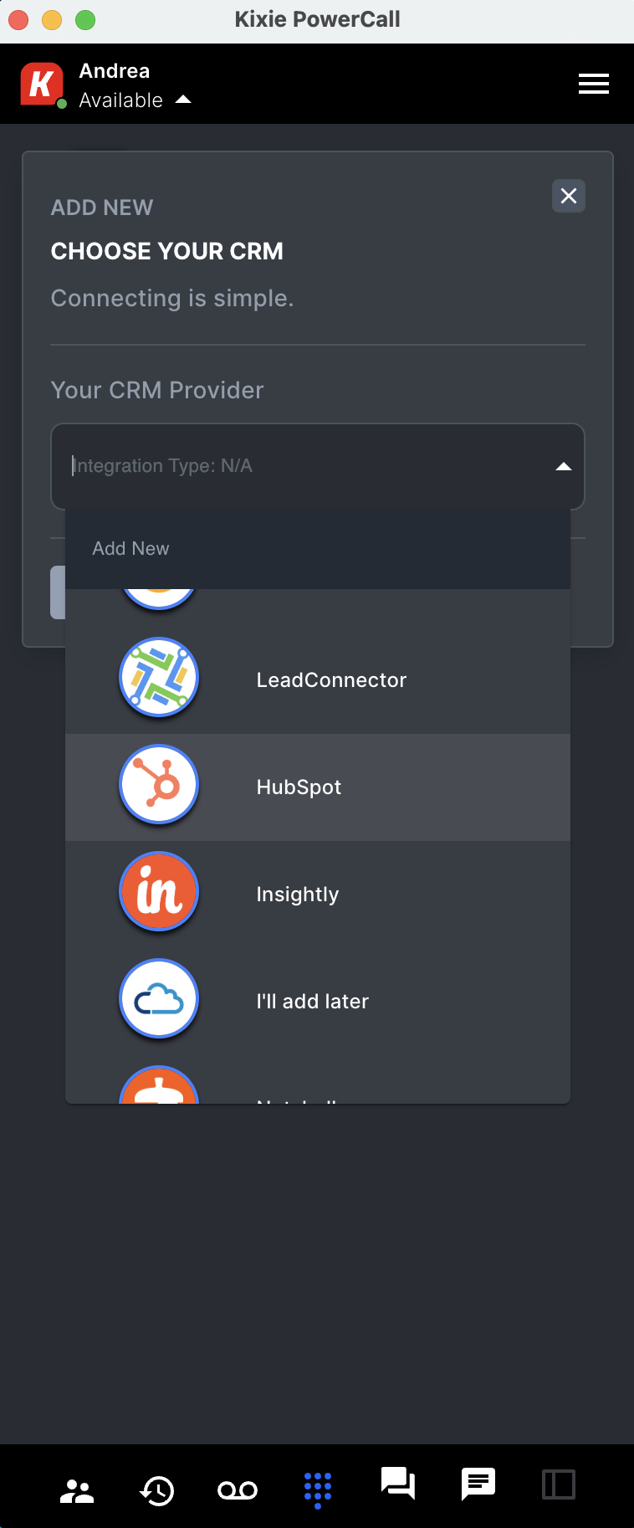
Task: Click the LeadConnector logo icon
Action: point(159,677)
